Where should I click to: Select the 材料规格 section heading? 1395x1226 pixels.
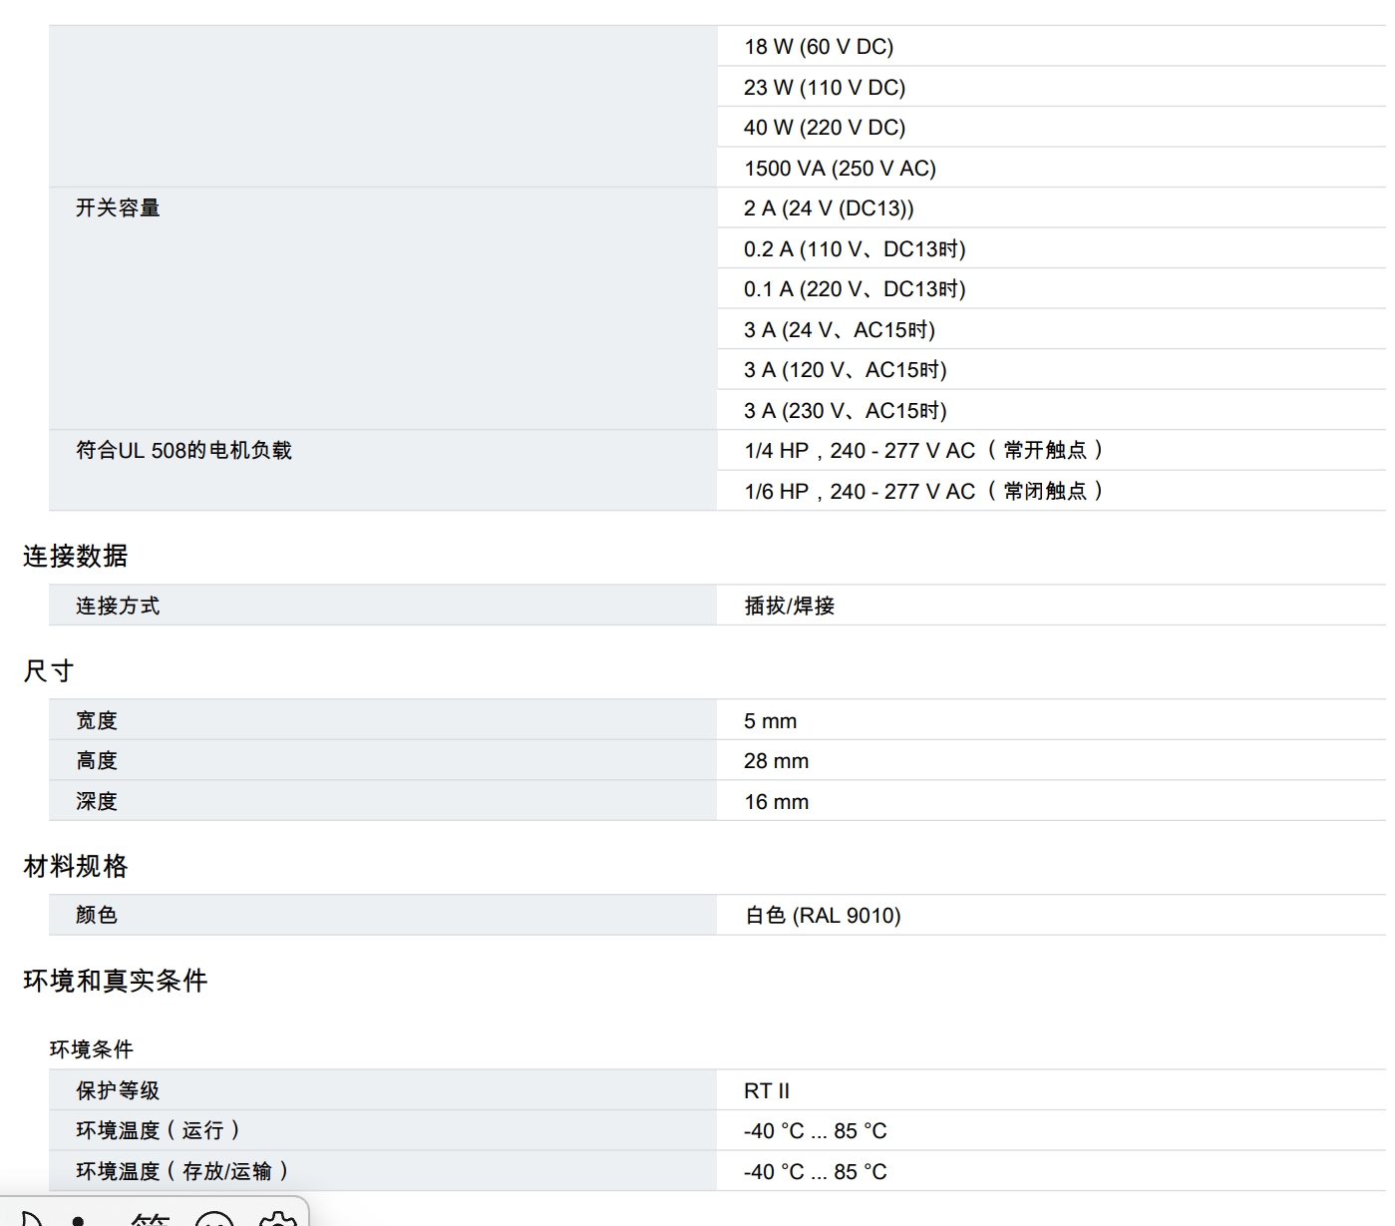[x=76, y=866]
